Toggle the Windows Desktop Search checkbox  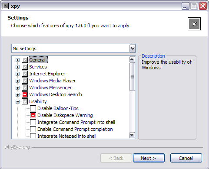pos(25,94)
